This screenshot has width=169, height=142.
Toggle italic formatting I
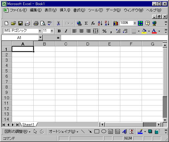pyautogui.click(x=66, y=31)
